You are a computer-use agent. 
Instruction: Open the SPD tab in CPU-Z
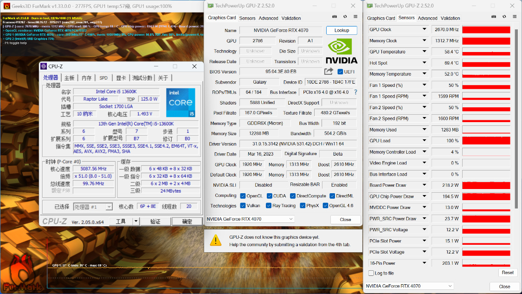tap(103, 78)
